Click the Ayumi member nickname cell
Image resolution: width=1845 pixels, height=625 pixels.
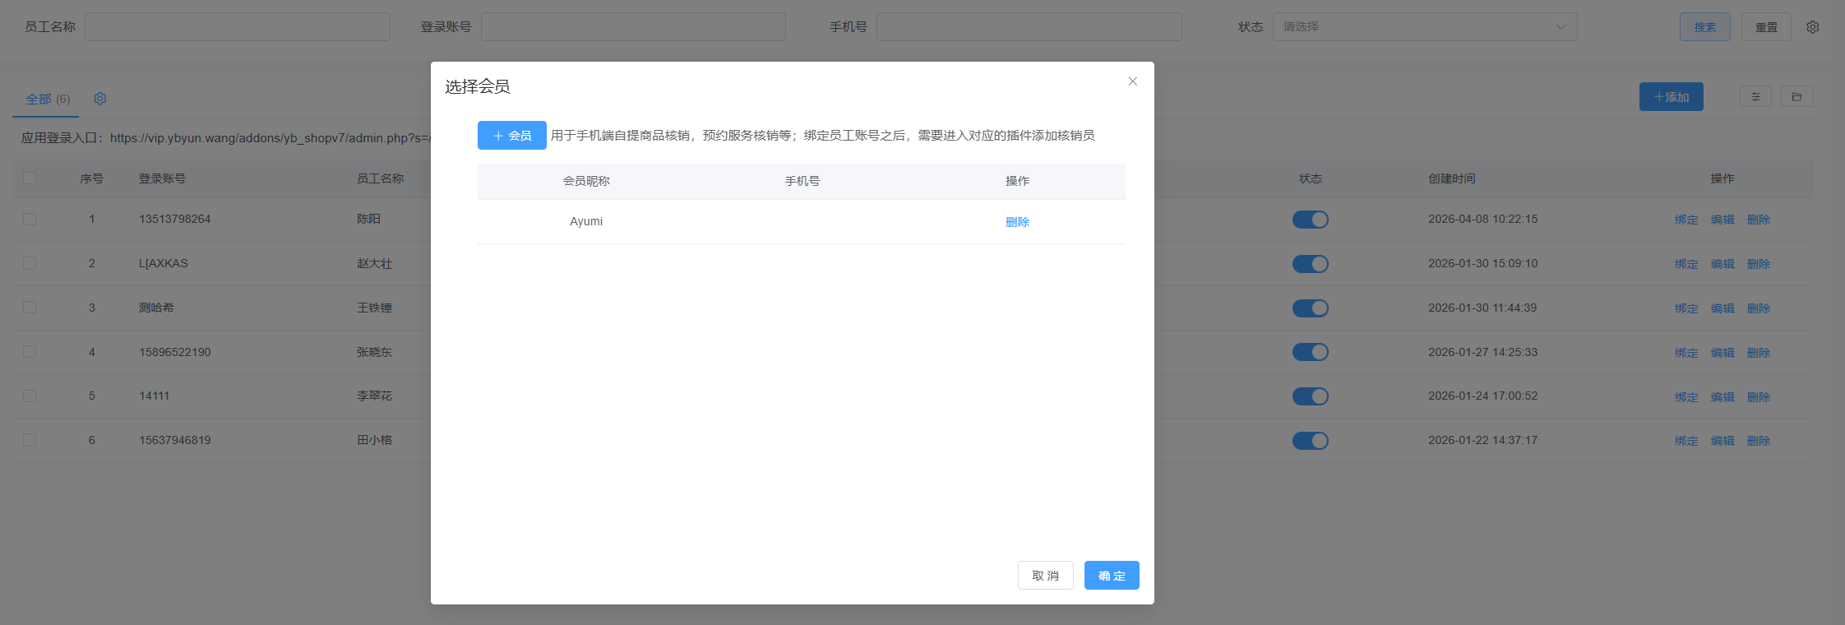click(x=586, y=221)
